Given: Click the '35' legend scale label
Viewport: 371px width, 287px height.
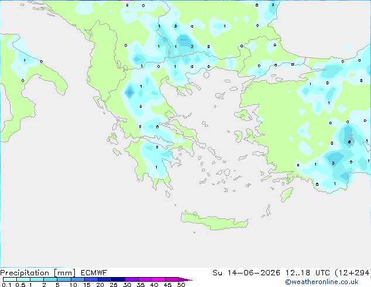Looking at the screenshot, I should (140, 285).
